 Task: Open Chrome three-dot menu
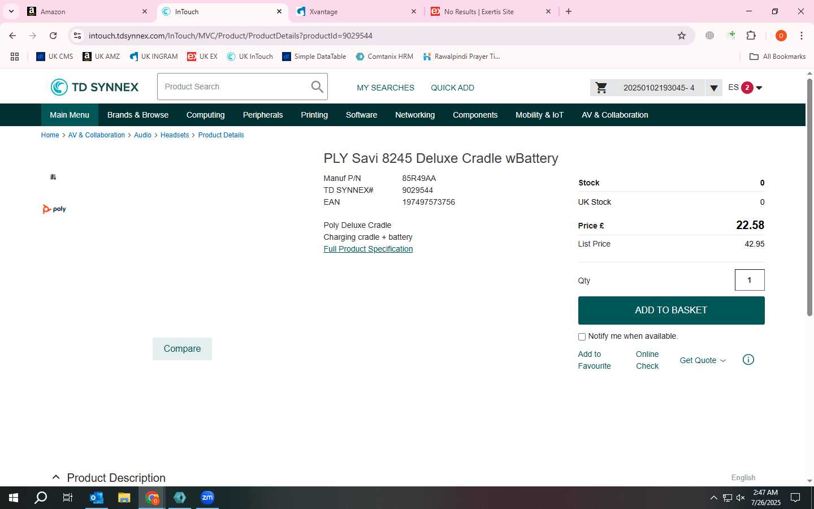point(802,36)
